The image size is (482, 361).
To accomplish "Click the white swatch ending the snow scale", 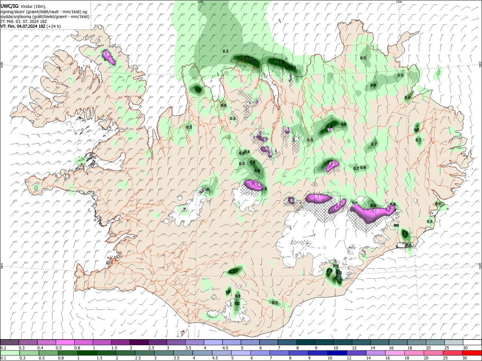I will (x=472, y=342).
